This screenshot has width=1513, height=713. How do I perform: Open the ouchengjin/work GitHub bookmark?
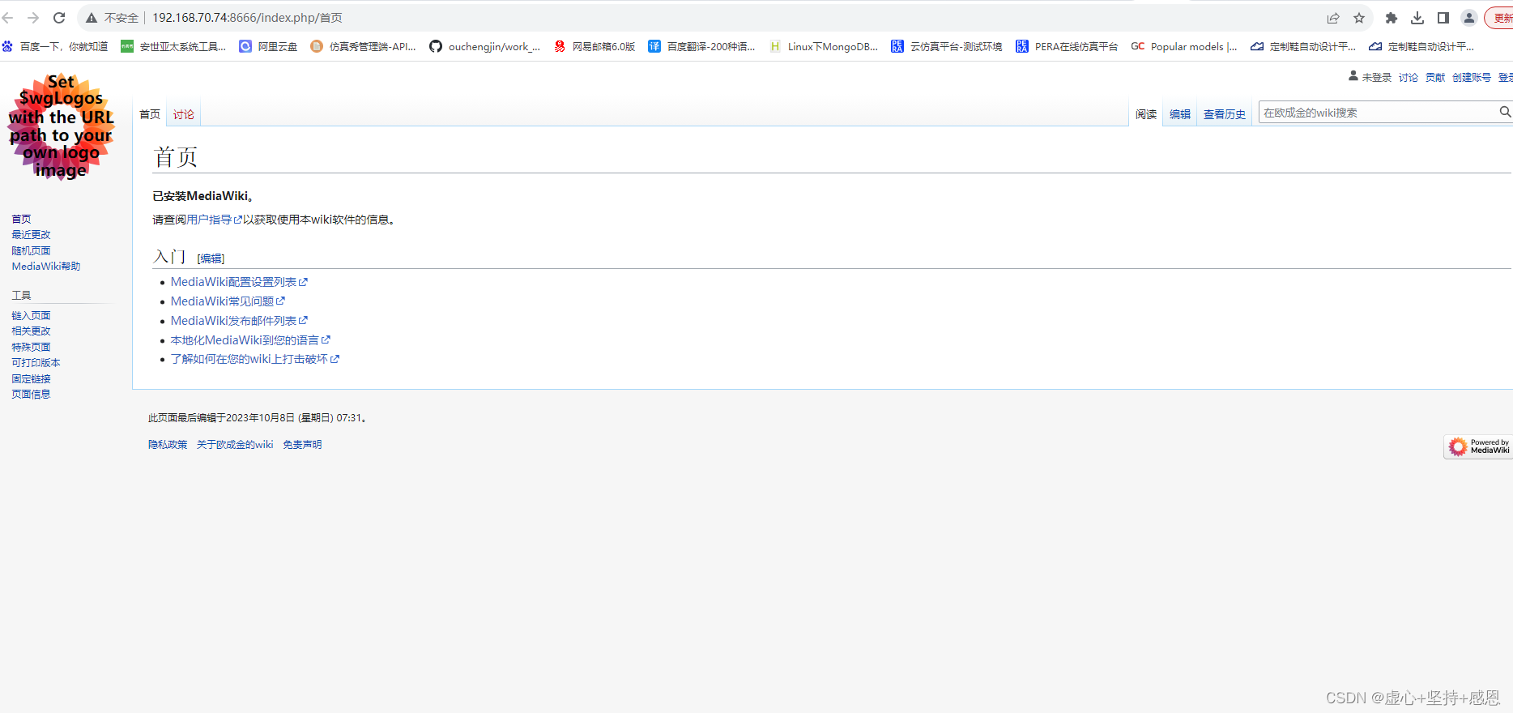(x=484, y=46)
